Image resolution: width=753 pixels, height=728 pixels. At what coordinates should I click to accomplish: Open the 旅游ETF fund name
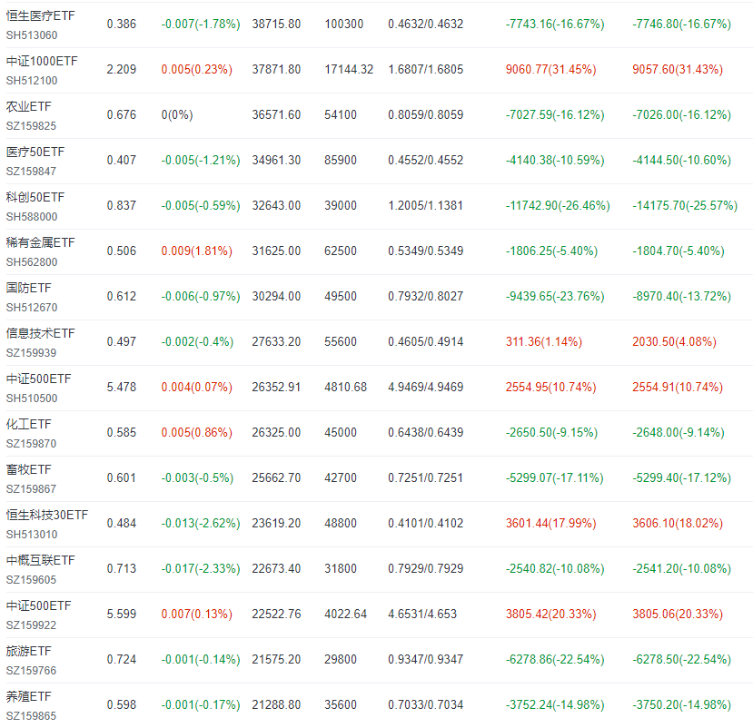tap(28, 651)
